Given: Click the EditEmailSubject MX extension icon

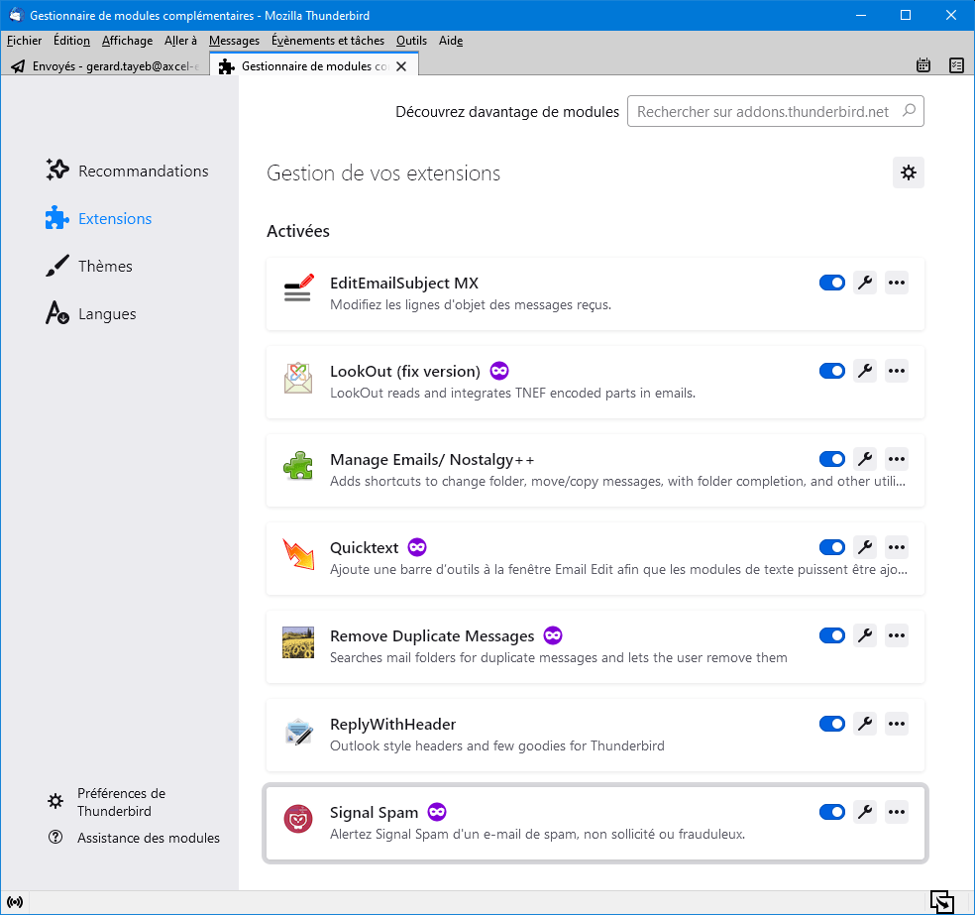Looking at the screenshot, I should 298,289.
